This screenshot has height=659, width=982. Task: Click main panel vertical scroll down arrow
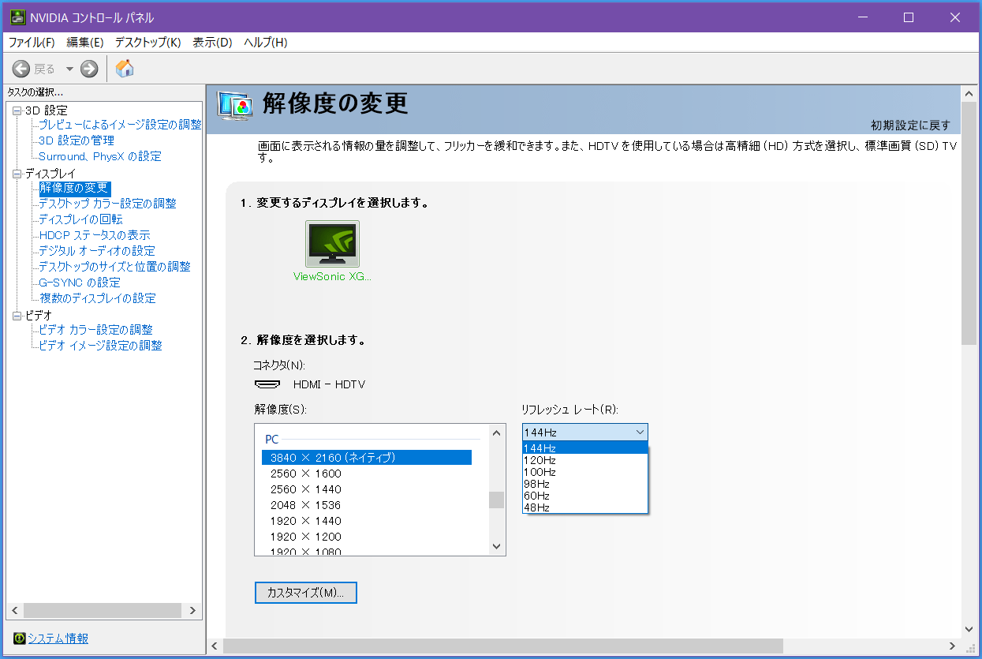click(969, 629)
